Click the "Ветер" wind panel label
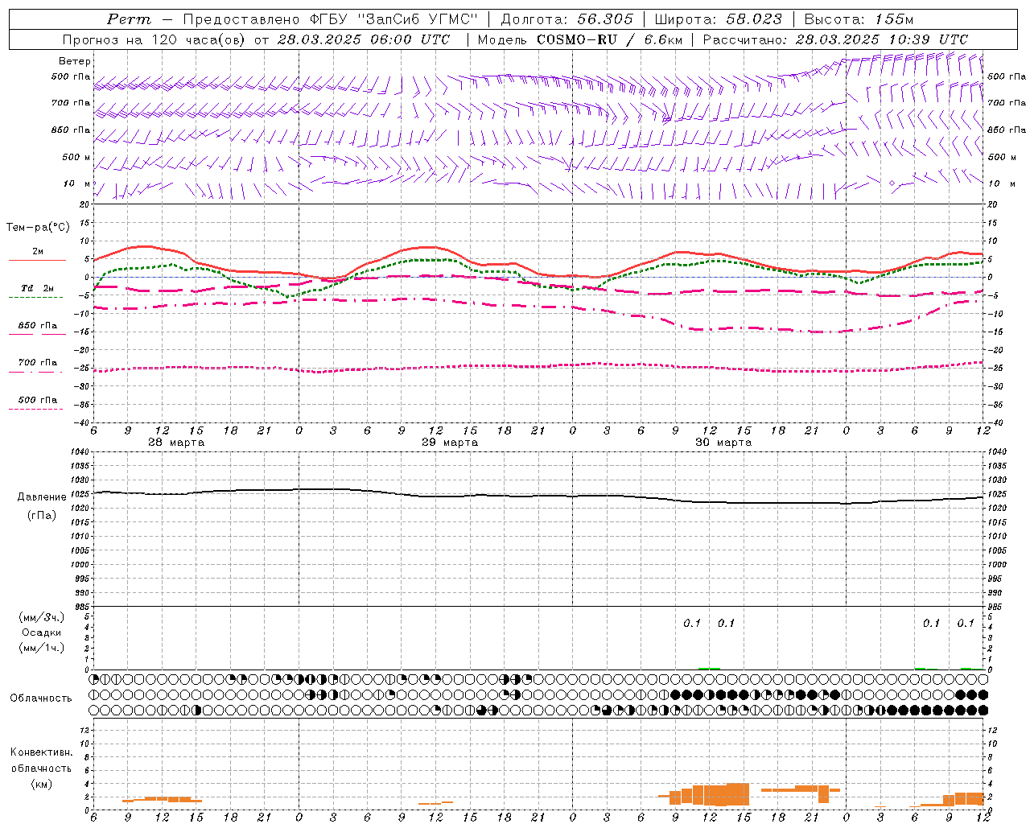The height and width of the screenshot is (824, 1030). (75, 61)
